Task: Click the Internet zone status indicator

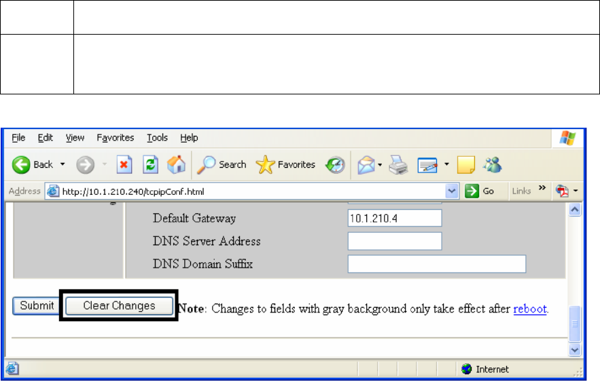Action: [x=485, y=369]
